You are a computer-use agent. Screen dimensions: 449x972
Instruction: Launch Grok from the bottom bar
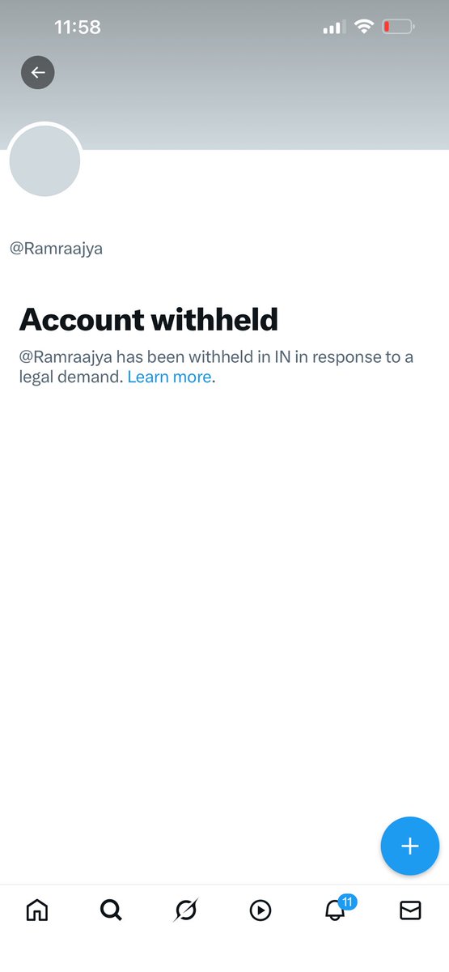pos(185,910)
